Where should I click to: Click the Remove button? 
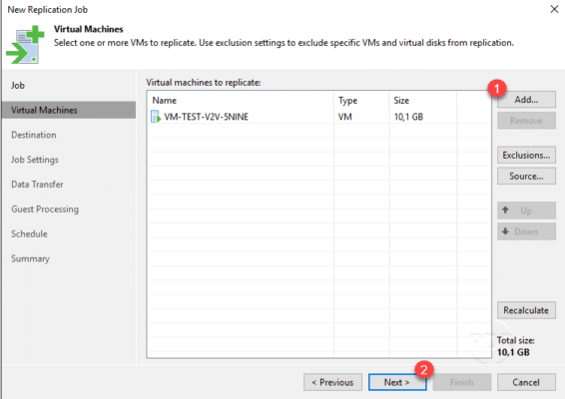[526, 121]
